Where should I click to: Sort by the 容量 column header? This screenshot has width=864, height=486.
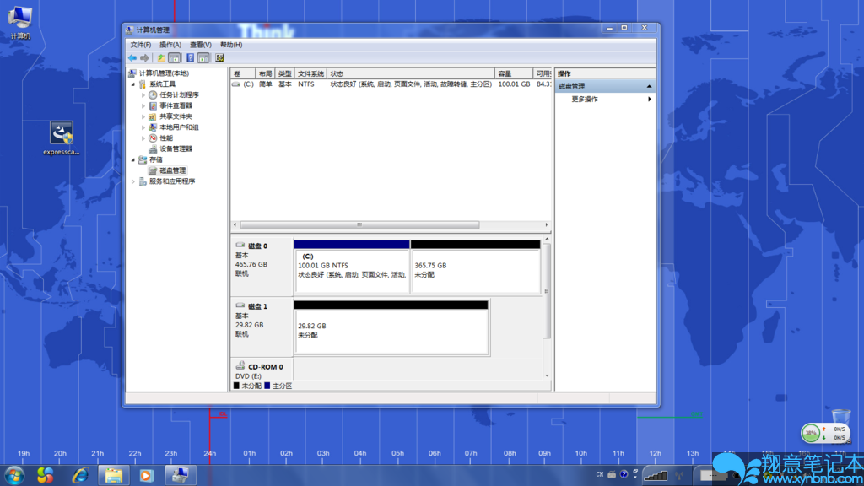click(x=514, y=74)
